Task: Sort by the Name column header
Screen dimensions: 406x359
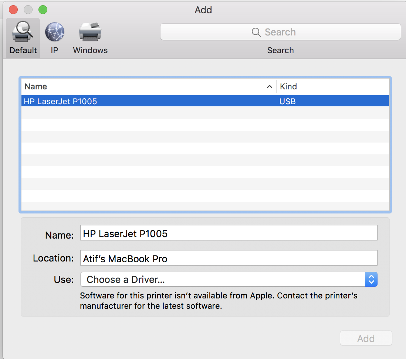Action: [149, 86]
